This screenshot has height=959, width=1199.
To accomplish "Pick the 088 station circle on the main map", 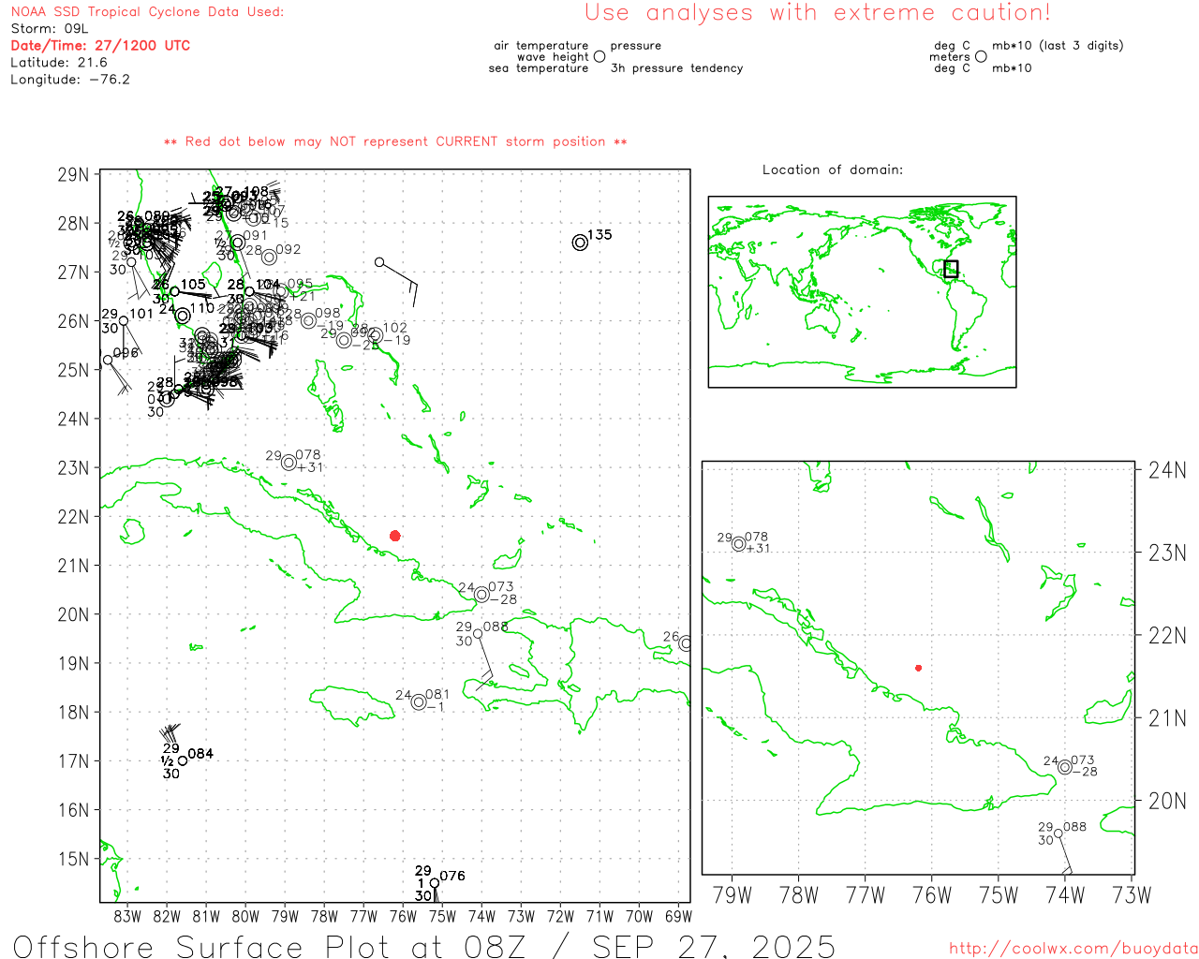I will (478, 634).
